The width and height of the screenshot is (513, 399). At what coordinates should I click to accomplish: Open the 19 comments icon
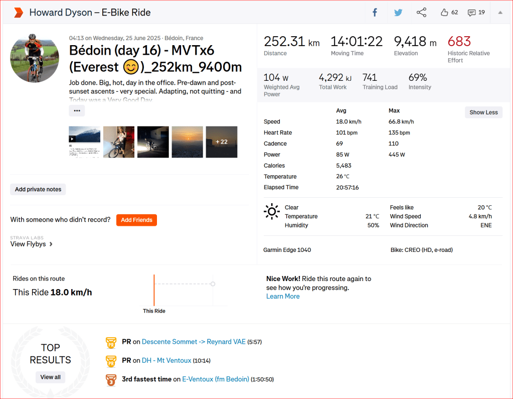tap(472, 13)
